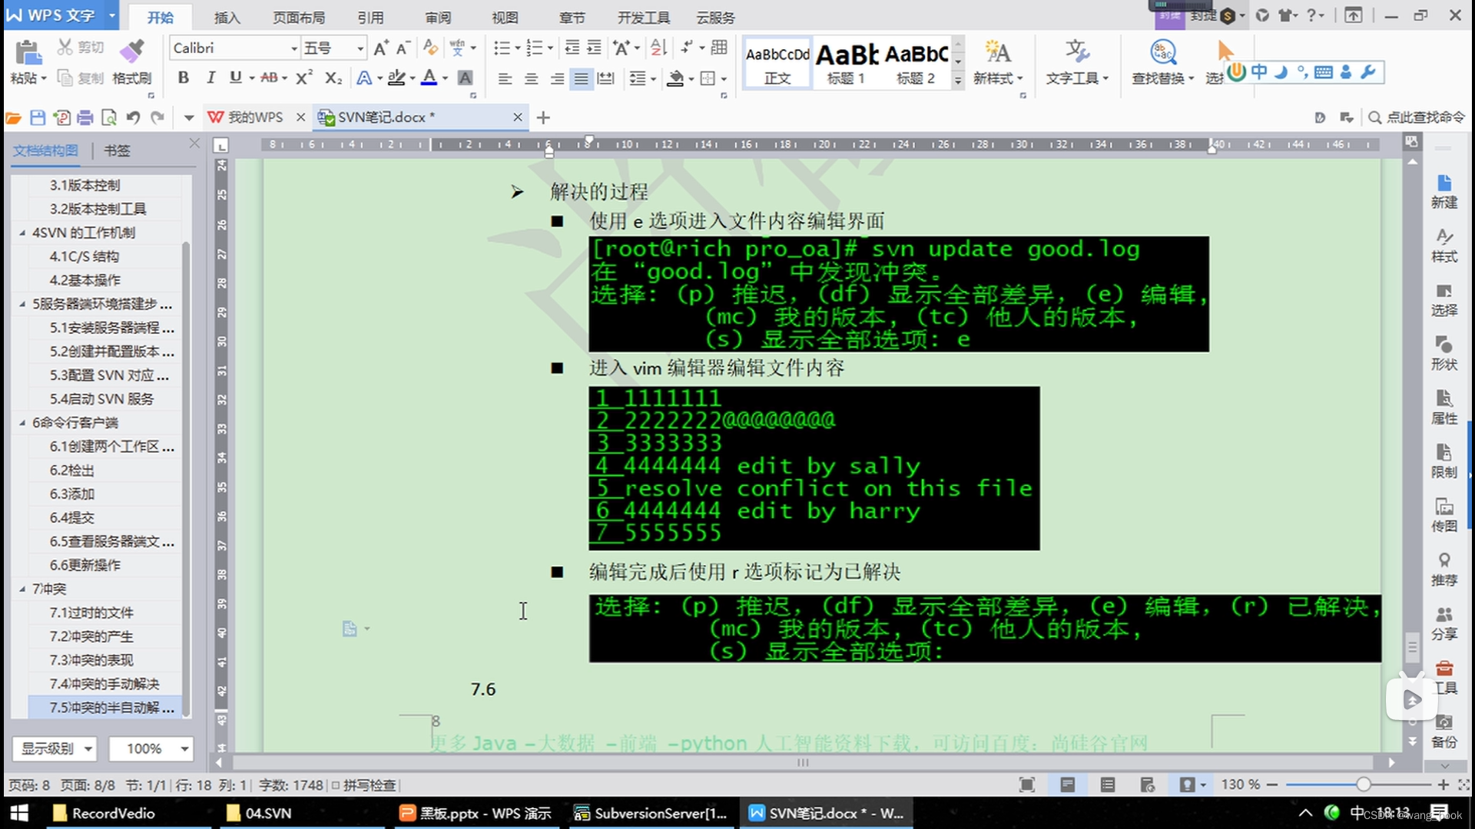Open RecordVedio folder in the taskbar
This screenshot has height=829, width=1475.
(104, 813)
